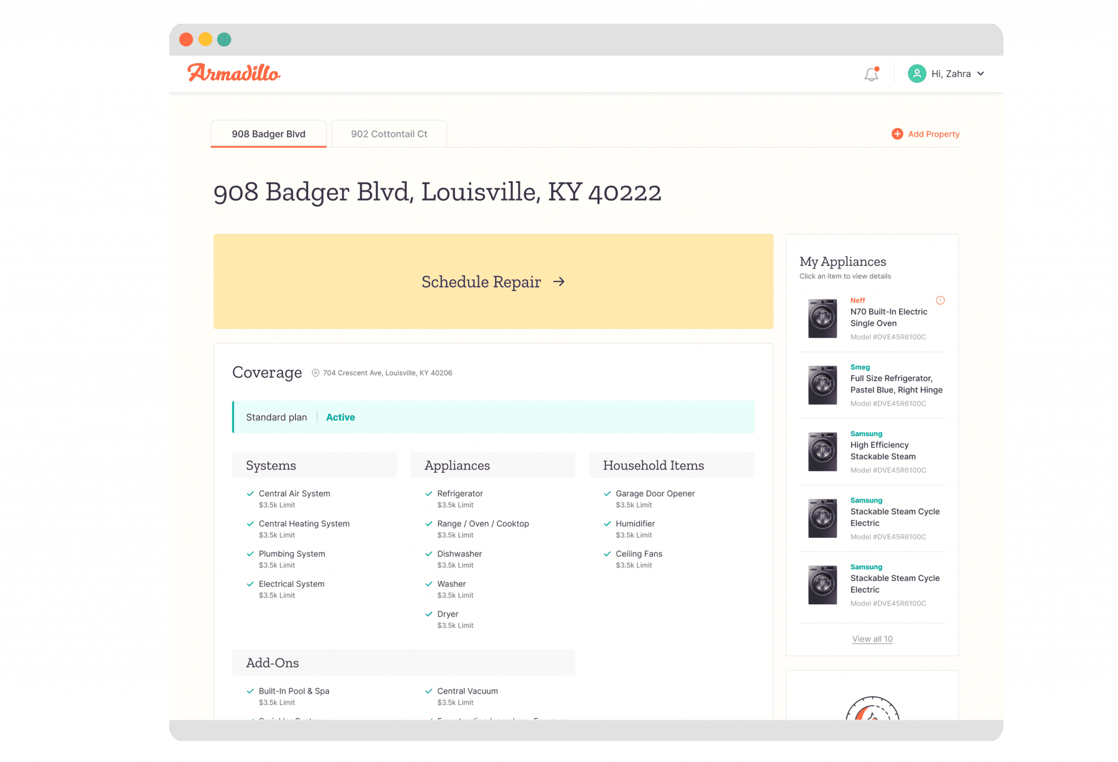Click High Efficiency Stackable Steam item

[x=883, y=450]
